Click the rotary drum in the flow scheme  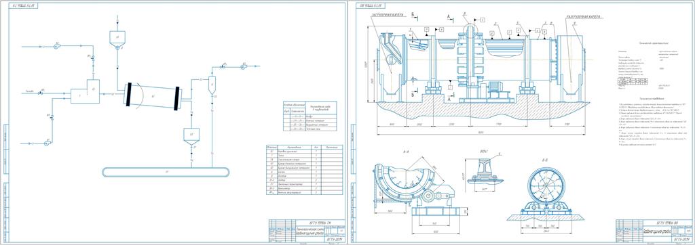153,96
